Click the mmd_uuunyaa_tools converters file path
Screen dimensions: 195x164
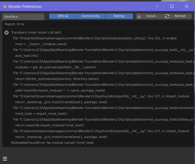tap(104, 108)
